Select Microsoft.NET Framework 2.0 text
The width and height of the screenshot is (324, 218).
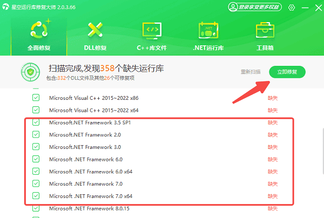[85, 135]
